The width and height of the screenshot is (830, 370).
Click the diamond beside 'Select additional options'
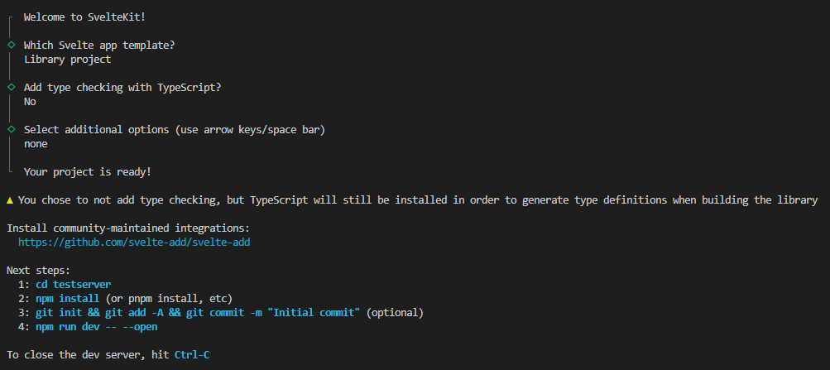pyautogui.click(x=11, y=129)
